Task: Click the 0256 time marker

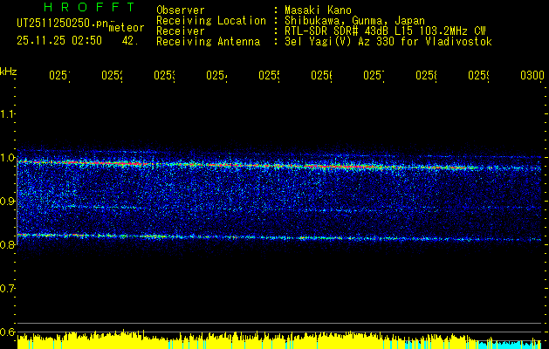Action: click(x=322, y=75)
